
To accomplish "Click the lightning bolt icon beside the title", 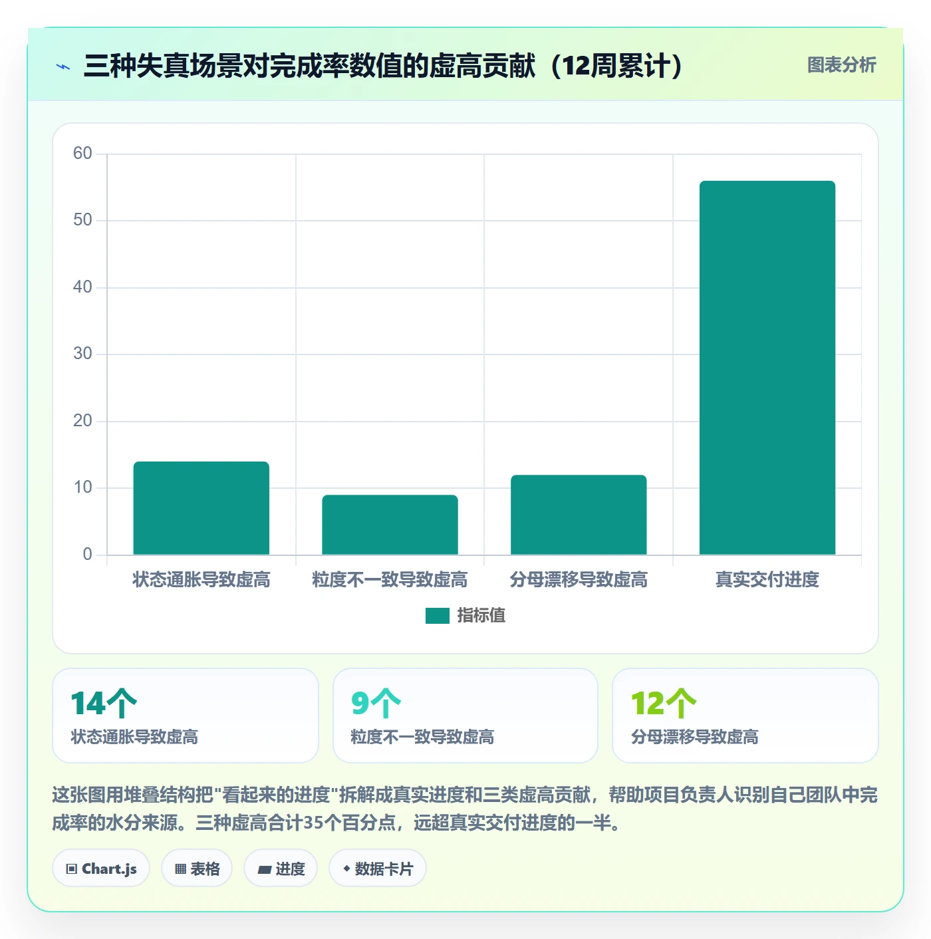I will pos(63,67).
